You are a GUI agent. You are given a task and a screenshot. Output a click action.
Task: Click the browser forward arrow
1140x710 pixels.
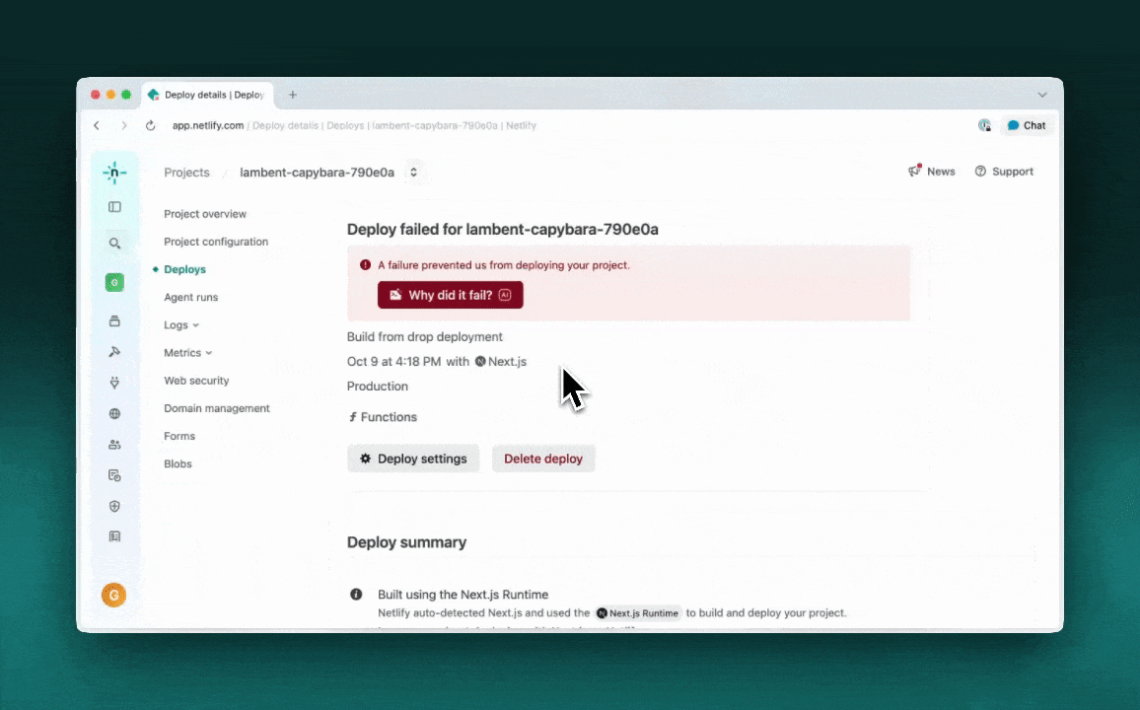coord(123,125)
